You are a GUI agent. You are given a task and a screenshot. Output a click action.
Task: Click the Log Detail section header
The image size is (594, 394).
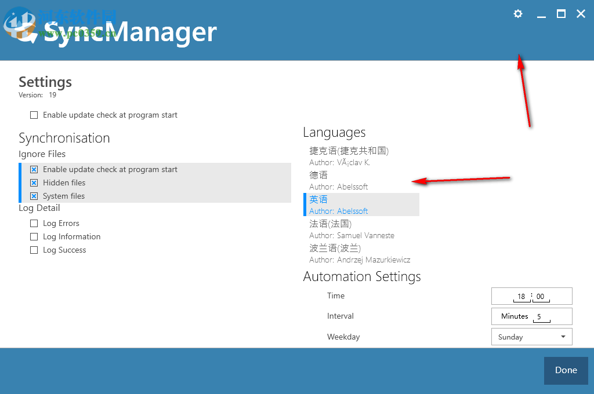[39, 207]
